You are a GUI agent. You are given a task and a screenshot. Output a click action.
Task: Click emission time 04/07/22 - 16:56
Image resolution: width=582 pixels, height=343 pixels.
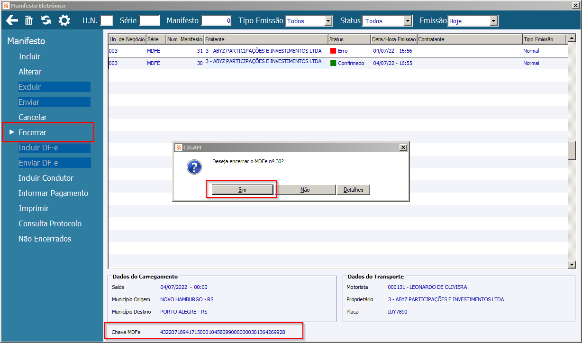pos(392,51)
